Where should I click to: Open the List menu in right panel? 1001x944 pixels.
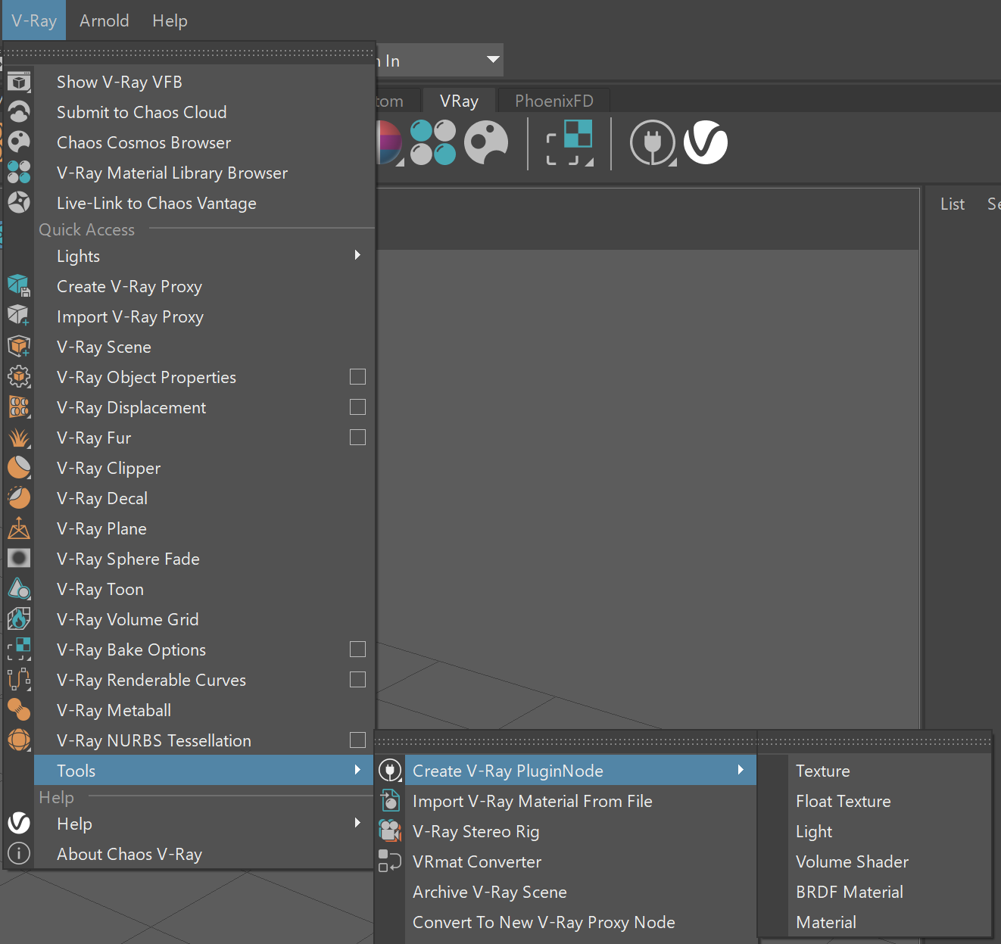(953, 204)
